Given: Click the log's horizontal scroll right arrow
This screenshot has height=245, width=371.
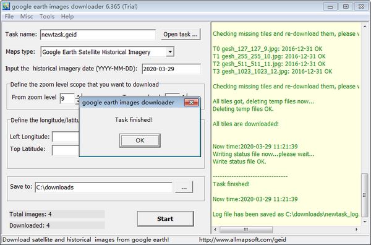Looking at the screenshot, I should (357, 230).
